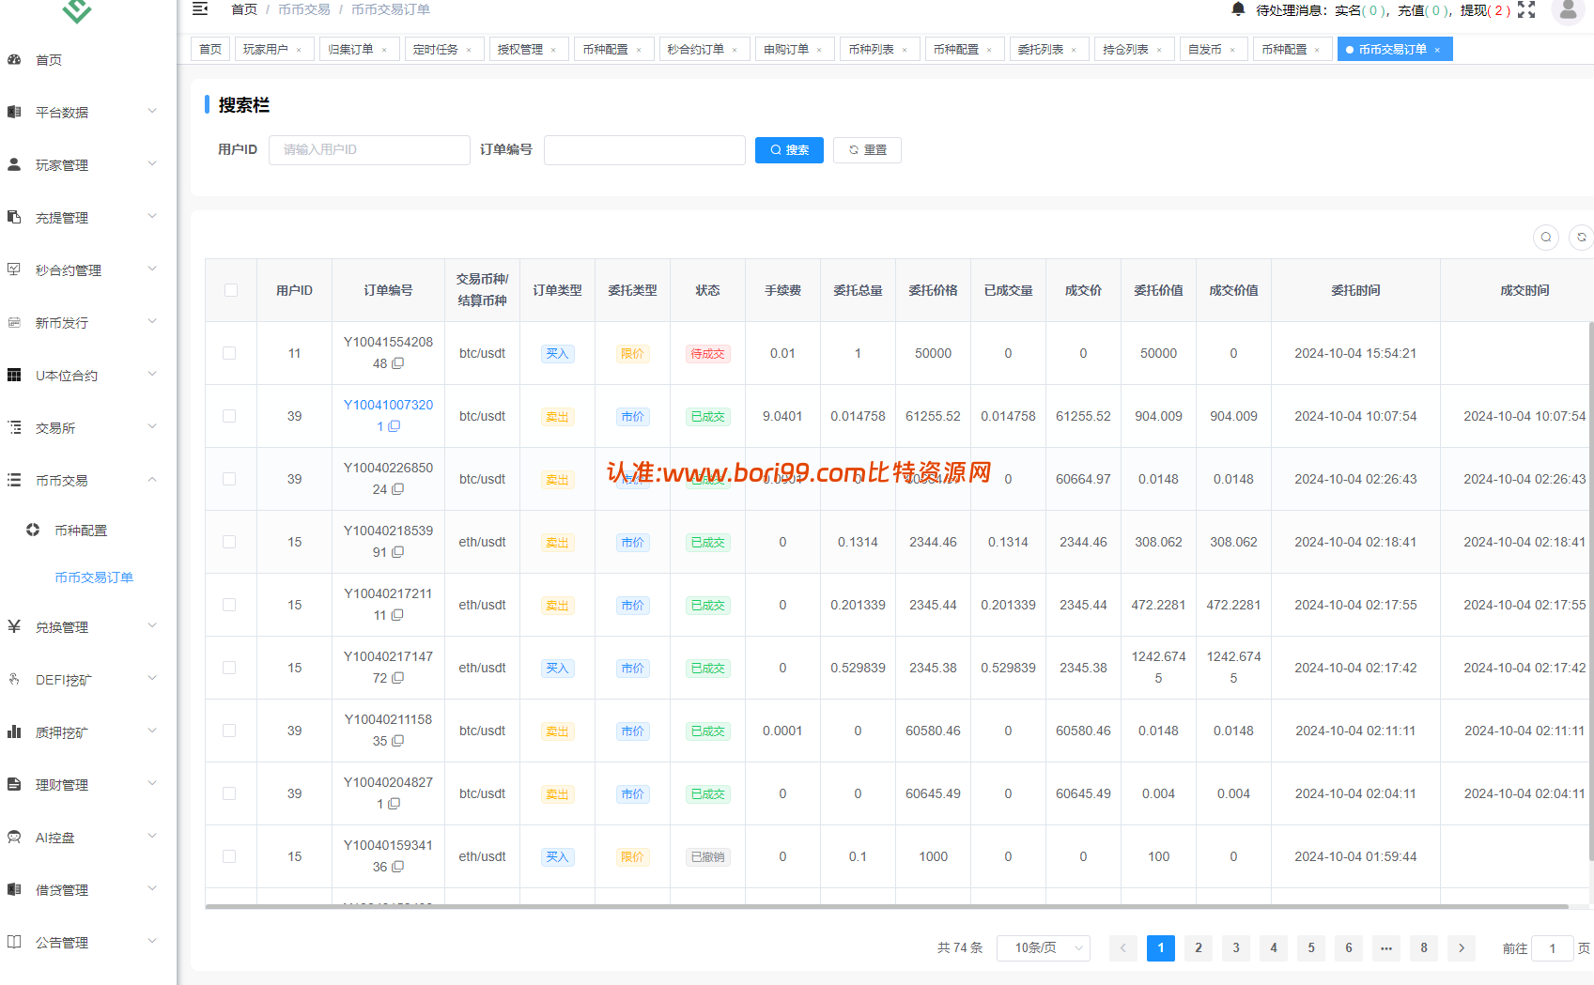Focus the 订单编号 input field

point(644,150)
